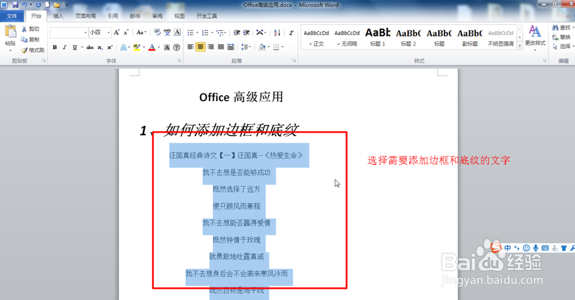The image size is (575, 300).
Task: Sort text with the A-Z sort icon
Action: tap(277, 33)
